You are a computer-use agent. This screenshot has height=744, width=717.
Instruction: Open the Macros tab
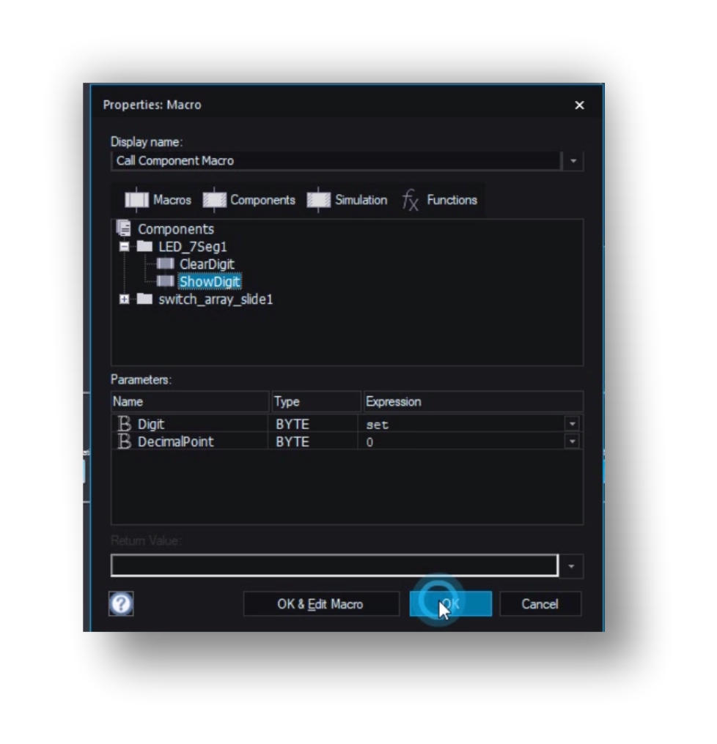click(158, 200)
